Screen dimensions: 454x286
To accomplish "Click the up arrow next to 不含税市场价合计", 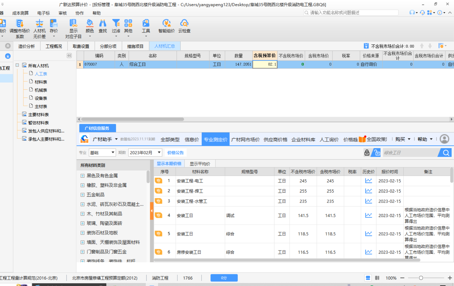I will pos(422,46).
